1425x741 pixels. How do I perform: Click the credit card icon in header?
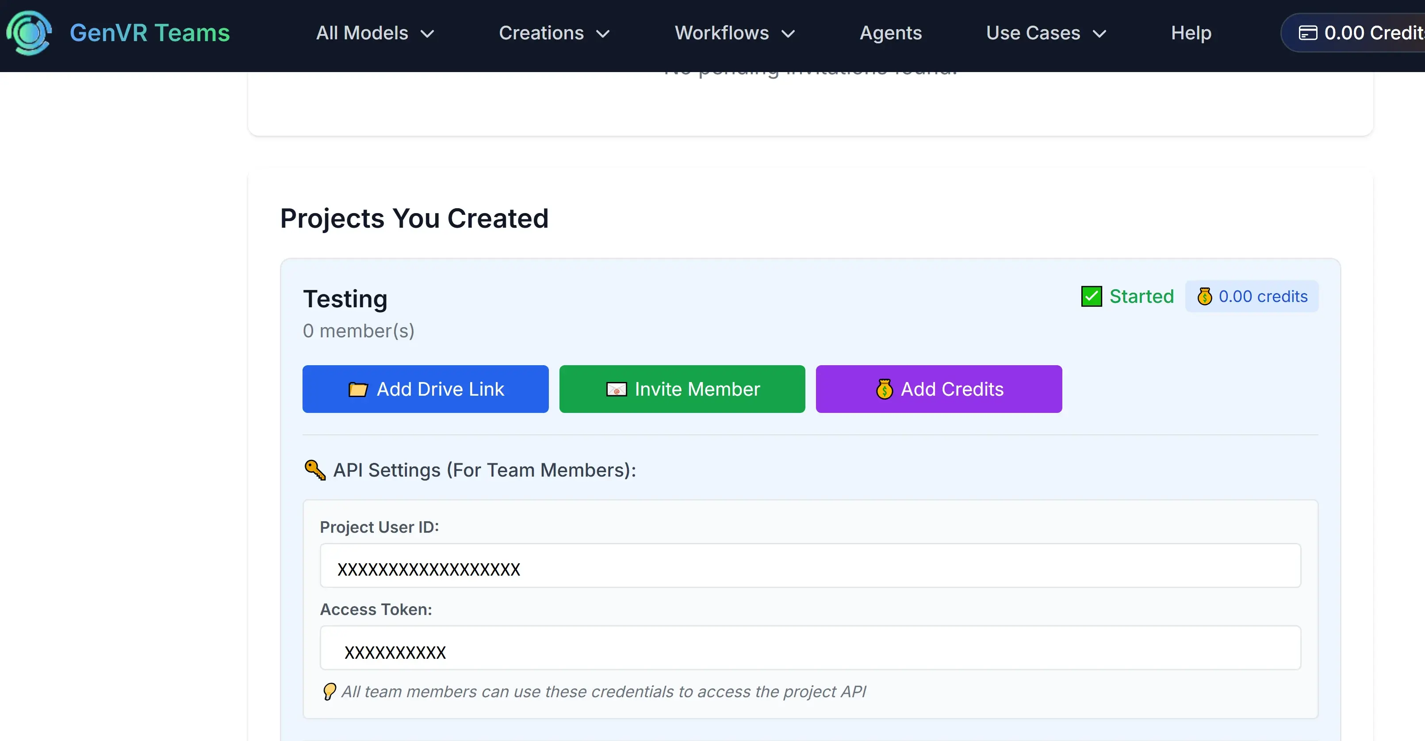[x=1308, y=33]
